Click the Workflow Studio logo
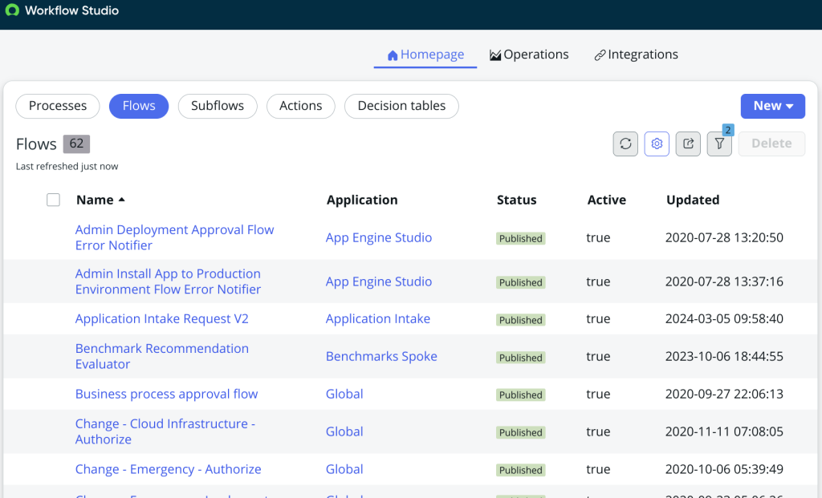 [12, 10]
